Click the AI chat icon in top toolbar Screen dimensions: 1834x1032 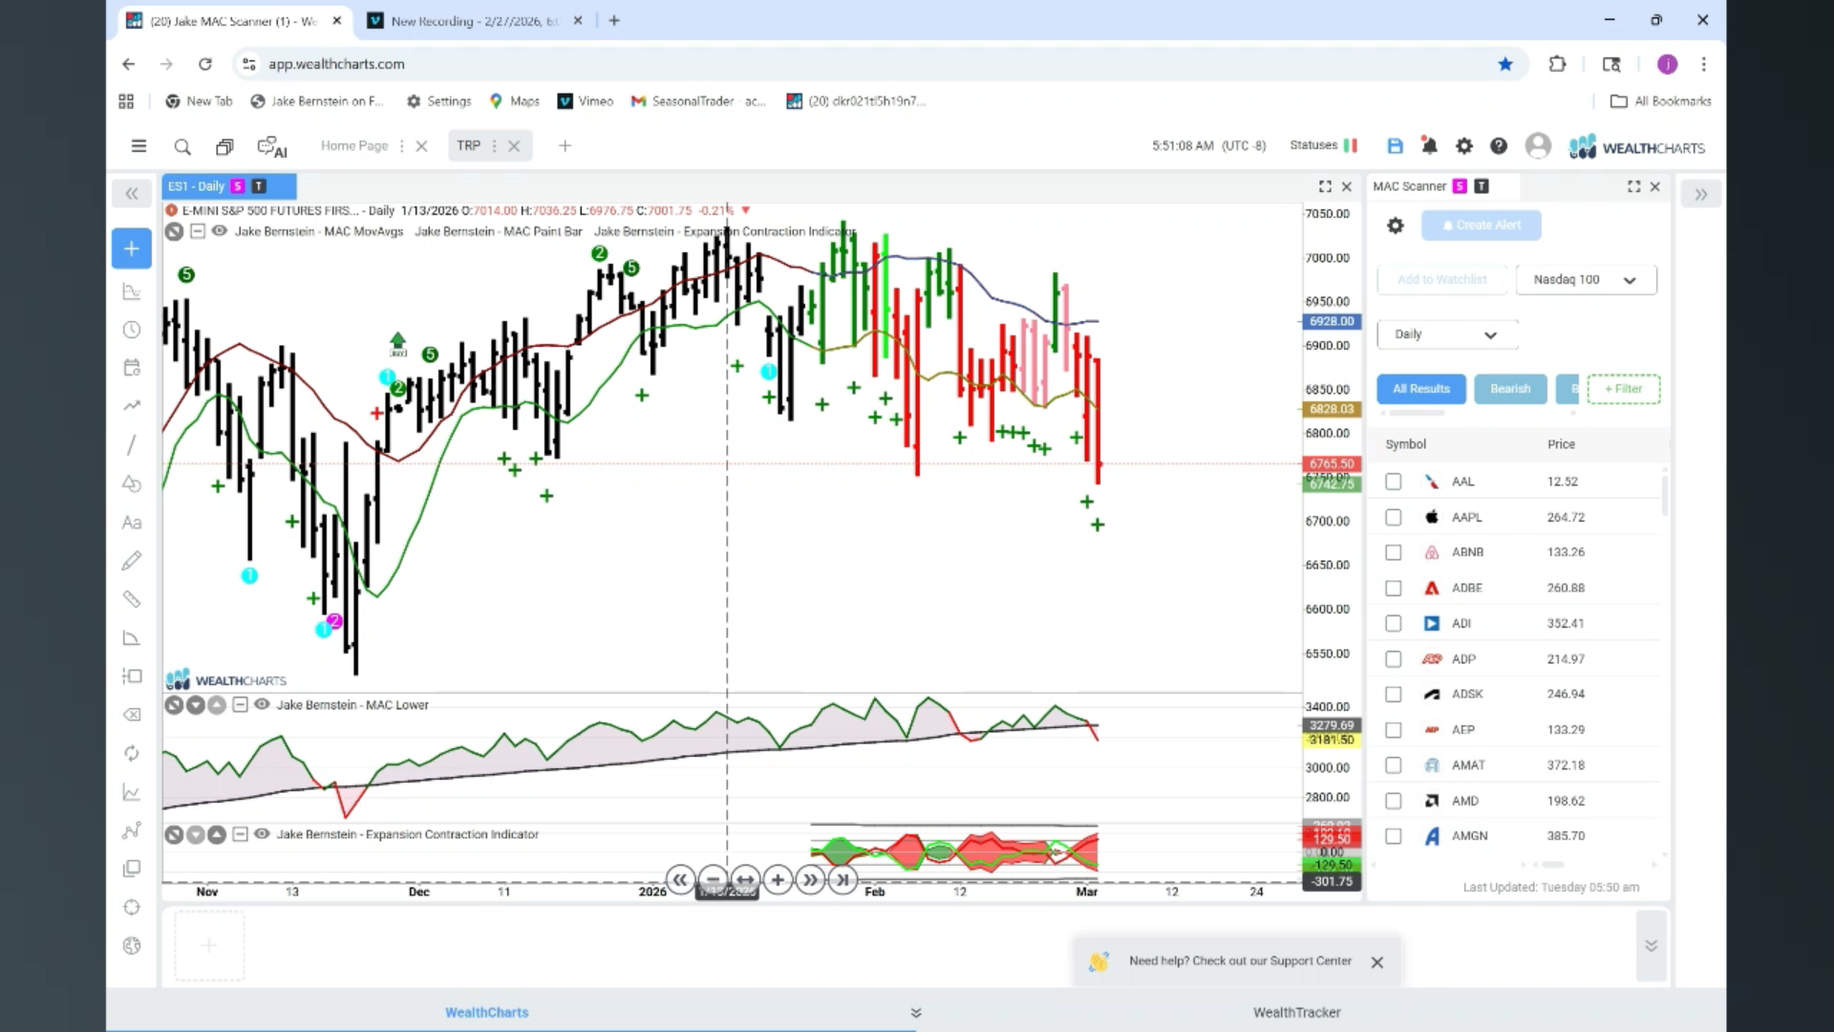[x=272, y=147]
